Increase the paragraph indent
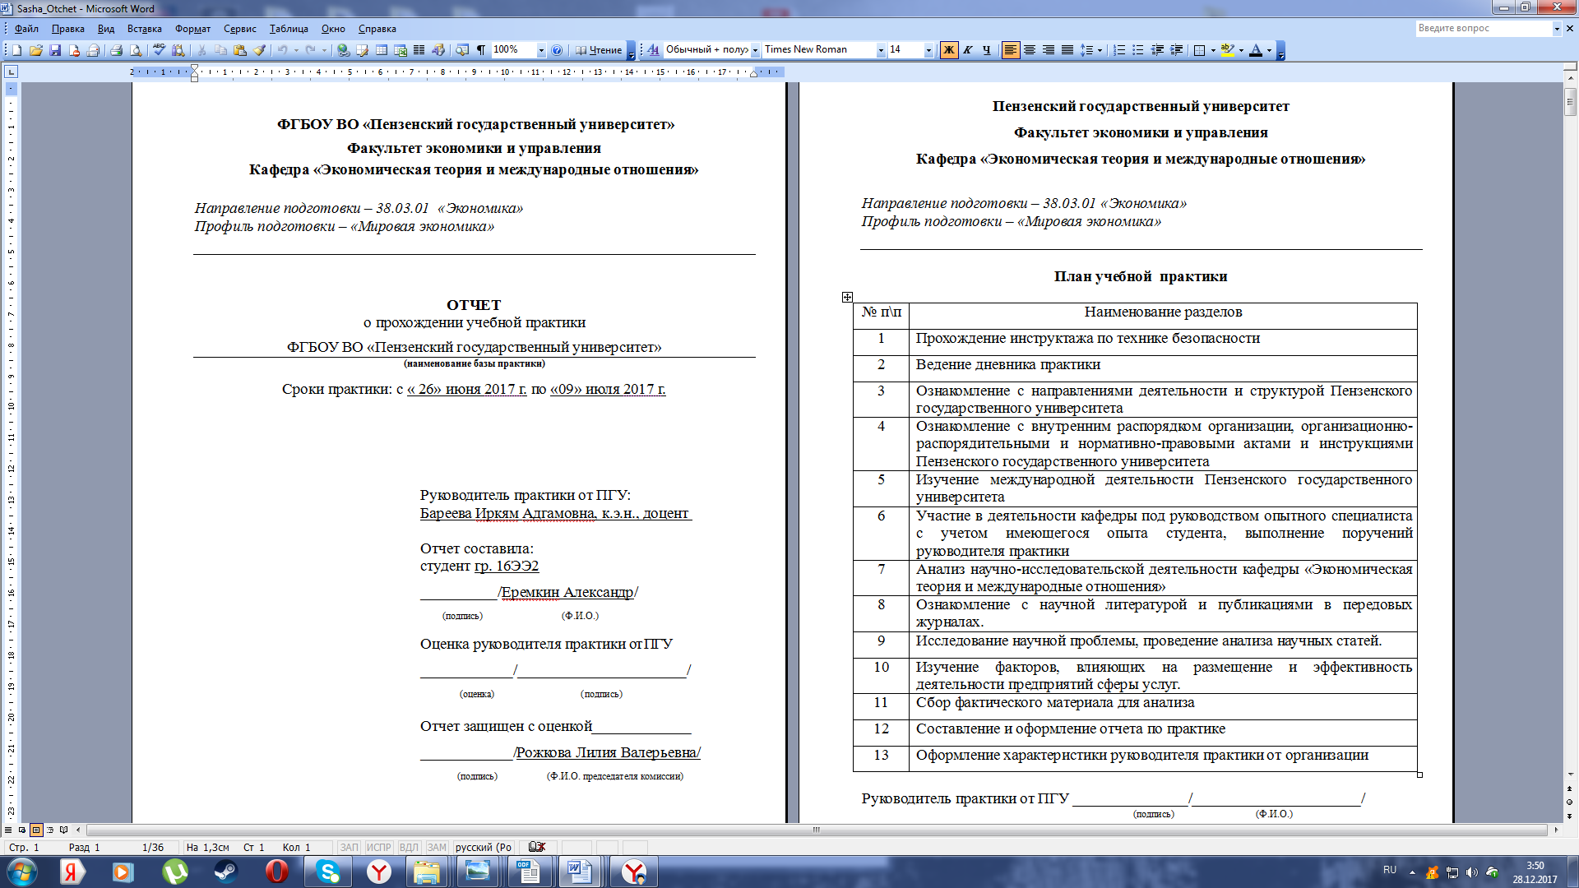 pos(1177,50)
